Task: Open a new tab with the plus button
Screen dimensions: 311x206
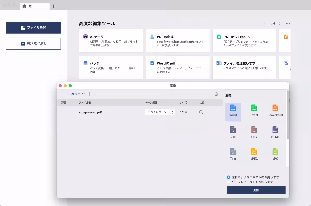Action: (53, 6)
